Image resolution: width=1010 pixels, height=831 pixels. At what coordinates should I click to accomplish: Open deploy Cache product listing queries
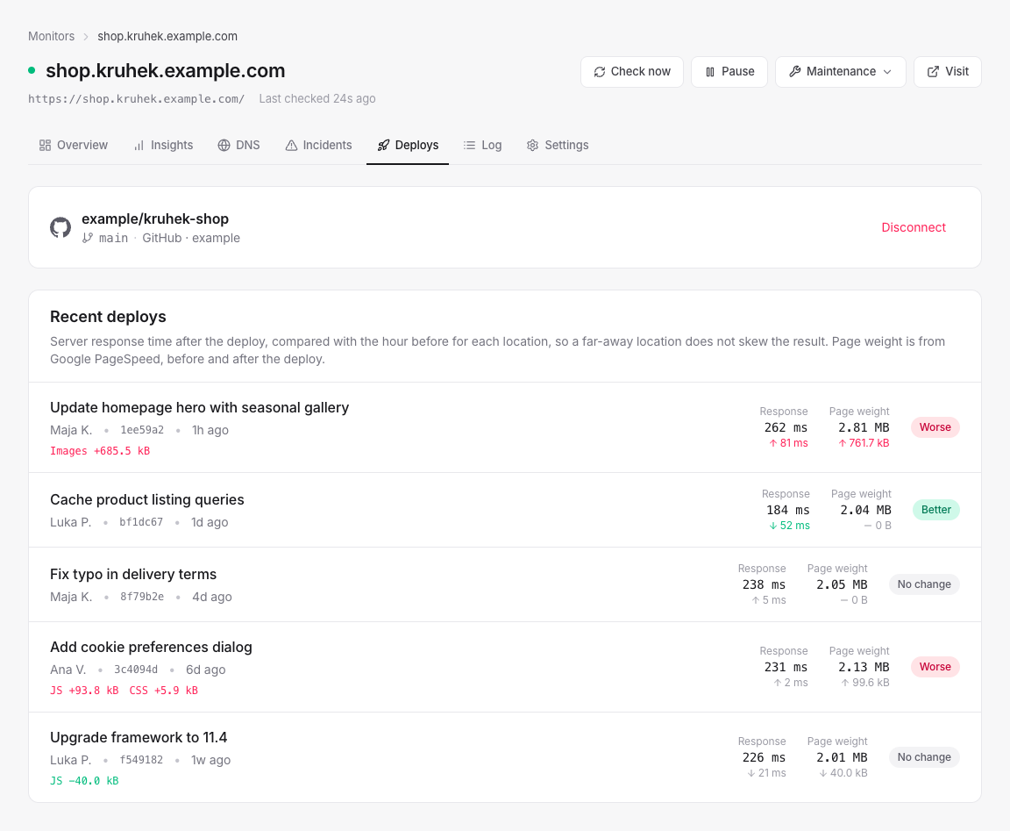tap(147, 499)
